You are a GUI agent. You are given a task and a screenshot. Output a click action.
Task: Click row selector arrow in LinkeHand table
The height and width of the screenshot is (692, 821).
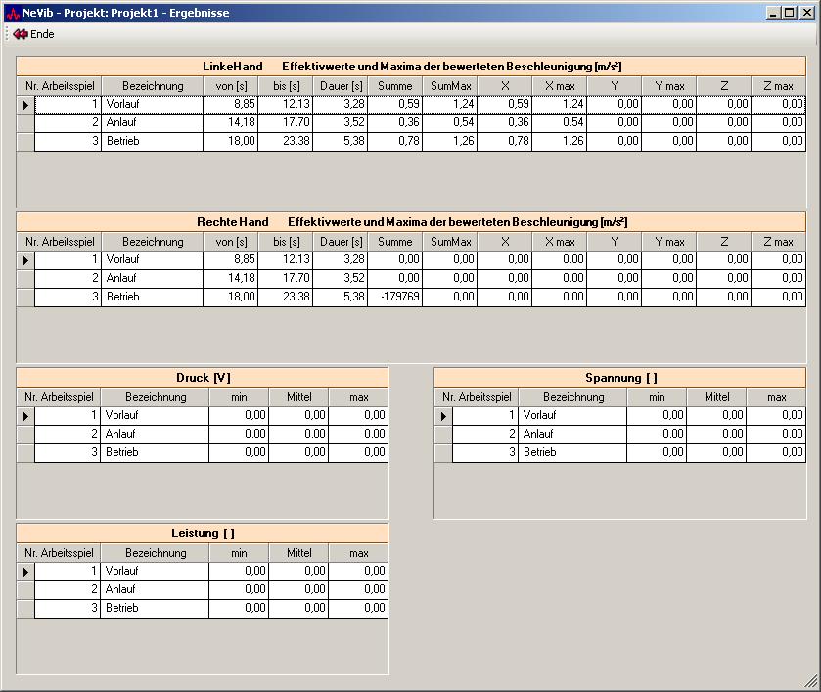25,104
